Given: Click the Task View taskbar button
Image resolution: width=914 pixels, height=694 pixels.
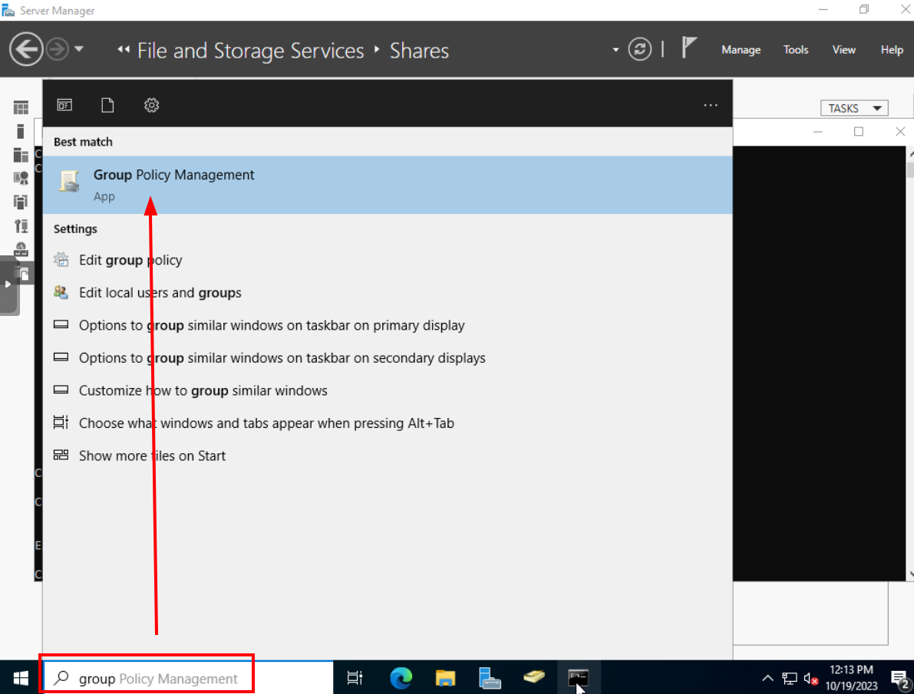Looking at the screenshot, I should click(x=355, y=677).
